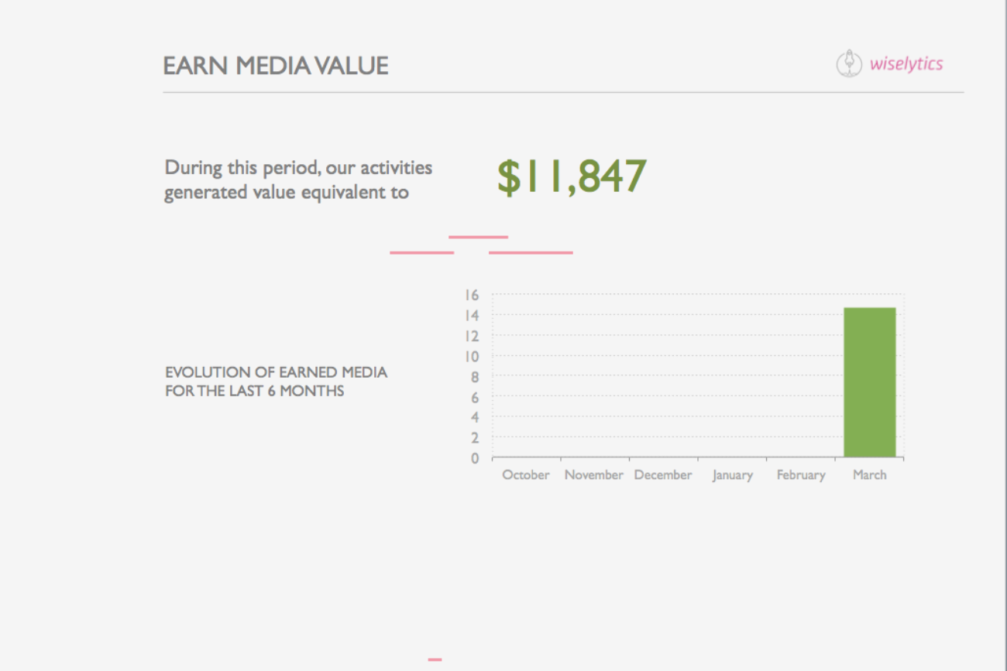Select the 8 tick label on y-axis
This screenshot has height=671, width=1007.
475,377
